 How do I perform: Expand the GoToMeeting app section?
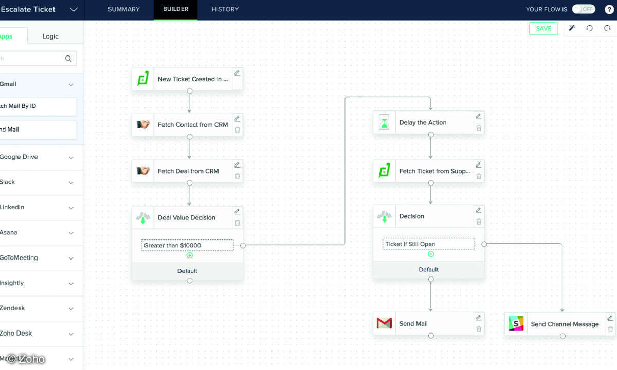tap(71, 258)
